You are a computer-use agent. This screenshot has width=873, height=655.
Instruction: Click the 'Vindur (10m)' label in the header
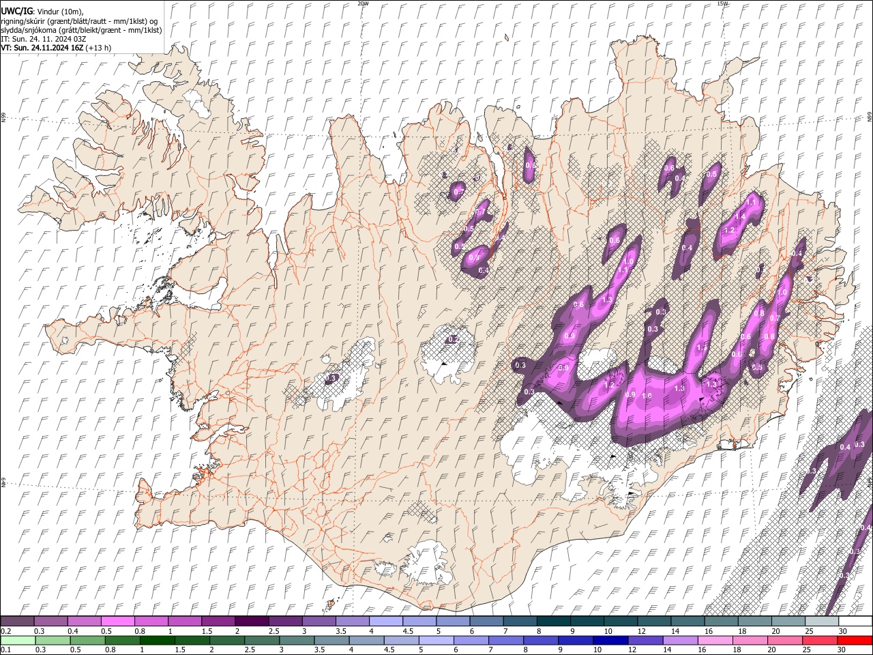tap(60, 12)
